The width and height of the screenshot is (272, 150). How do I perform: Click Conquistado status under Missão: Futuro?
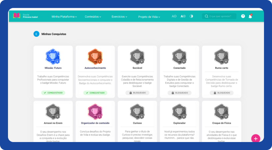53,93
